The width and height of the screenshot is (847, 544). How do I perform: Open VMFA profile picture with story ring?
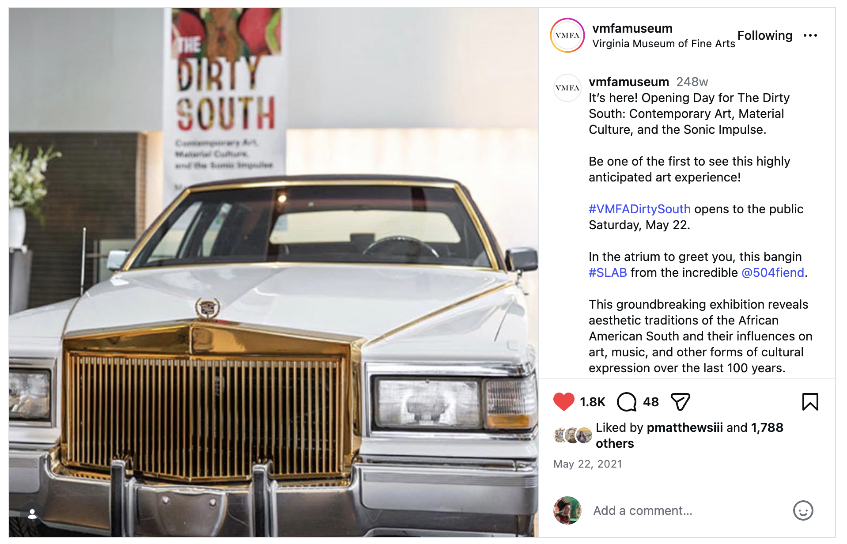[567, 35]
